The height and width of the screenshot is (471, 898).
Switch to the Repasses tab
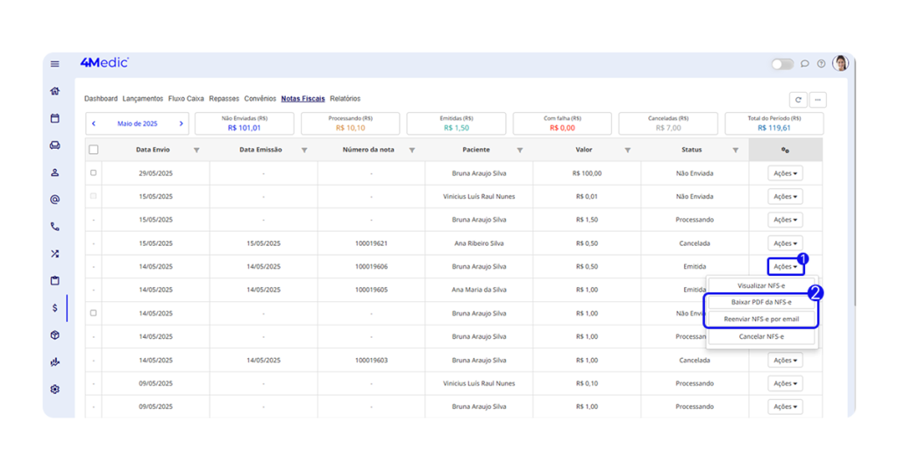224,99
